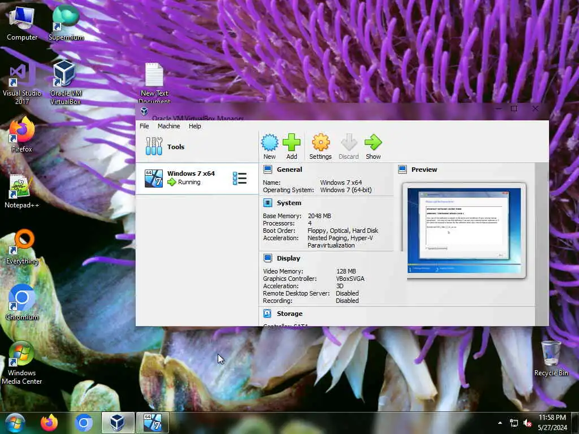This screenshot has width=579, height=434.
Task: Click the System section title
Action: coord(289,203)
